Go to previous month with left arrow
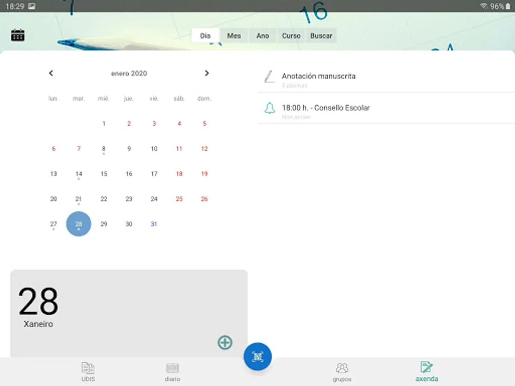Image resolution: width=515 pixels, height=386 pixels. [x=51, y=73]
